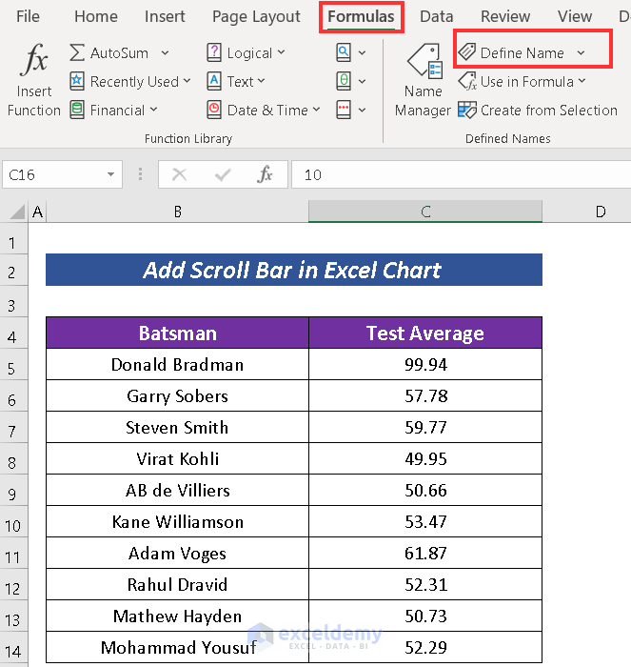Open Lookup & Reference magnifier icon

(344, 52)
